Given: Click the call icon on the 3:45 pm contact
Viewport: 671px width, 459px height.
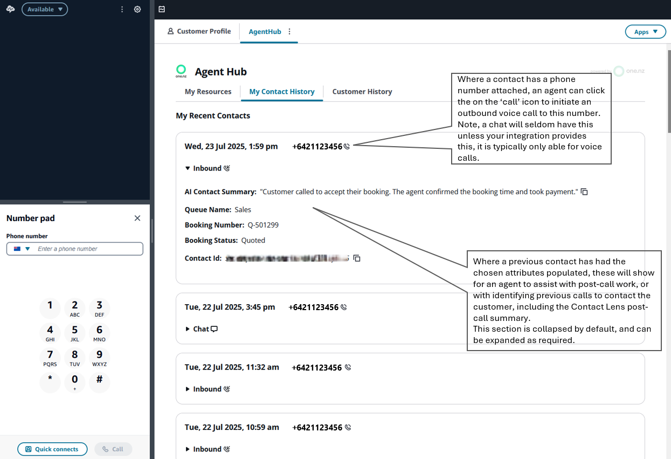Looking at the screenshot, I should click(x=343, y=307).
